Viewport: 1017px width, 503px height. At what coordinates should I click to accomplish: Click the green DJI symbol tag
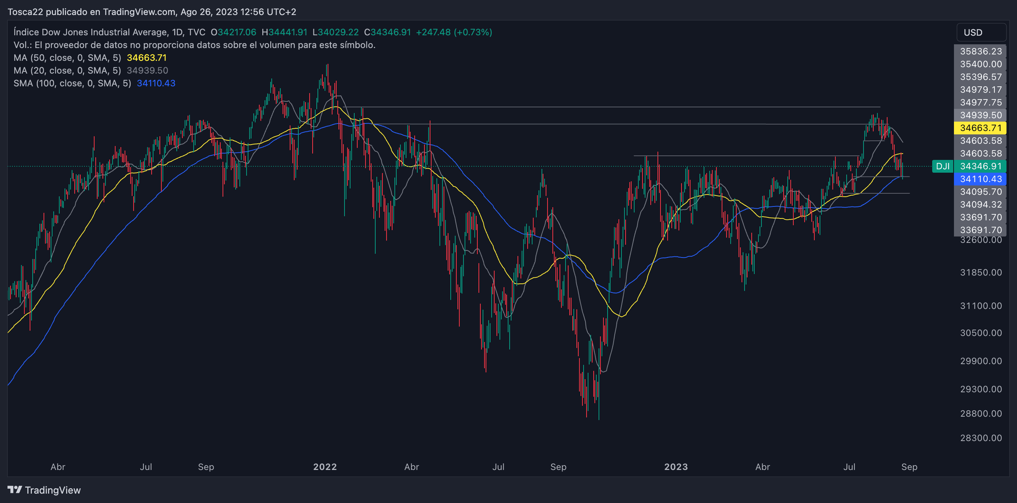click(x=943, y=166)
